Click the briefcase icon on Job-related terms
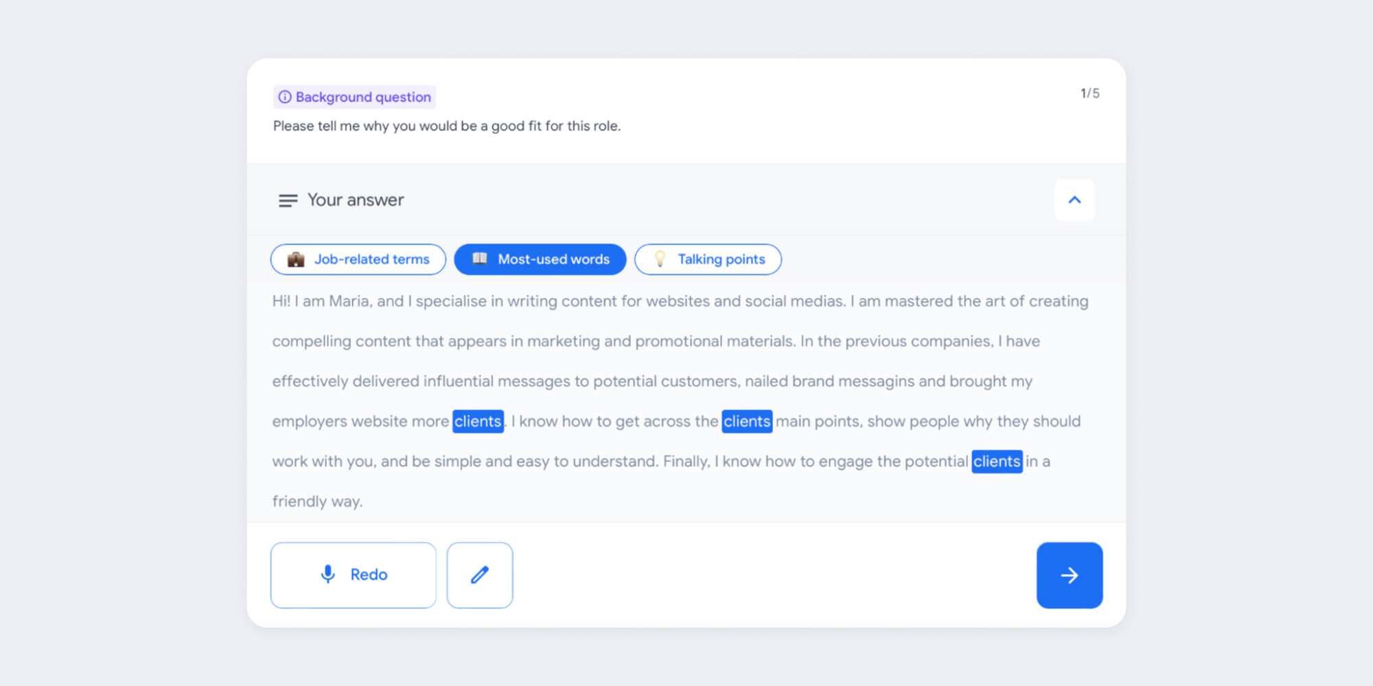This screenshot has height=686, width=1373. pos(296,259)
